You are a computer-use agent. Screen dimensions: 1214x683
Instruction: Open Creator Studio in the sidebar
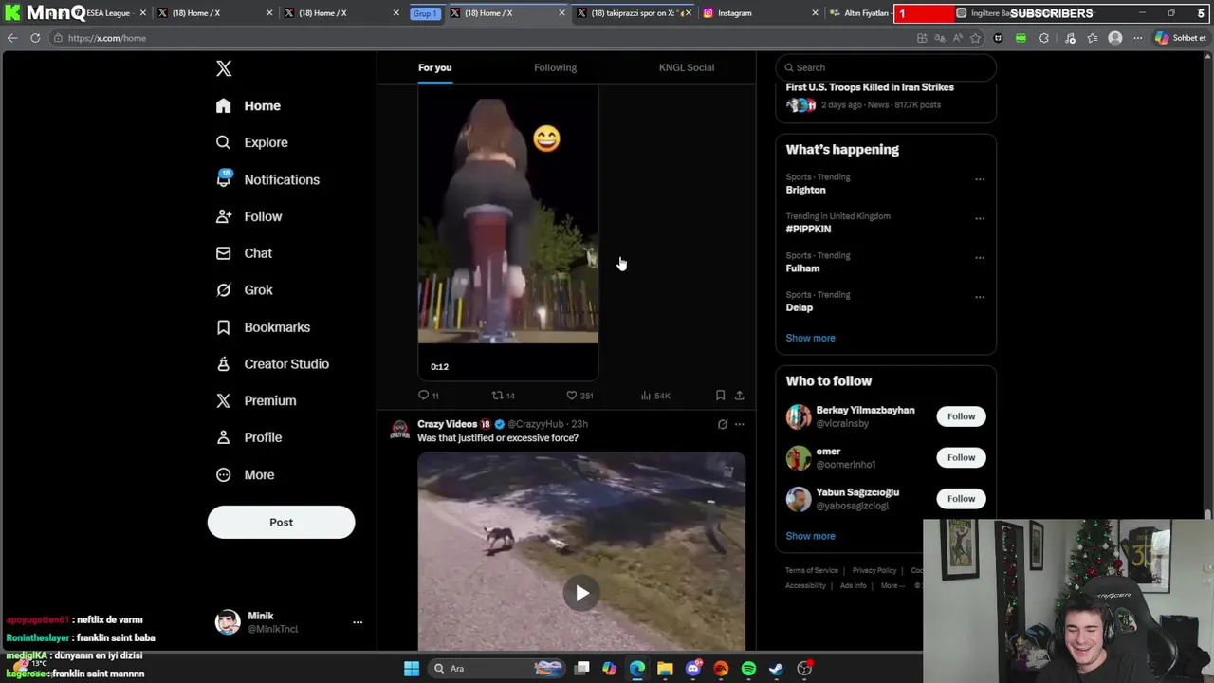[273, 363]
